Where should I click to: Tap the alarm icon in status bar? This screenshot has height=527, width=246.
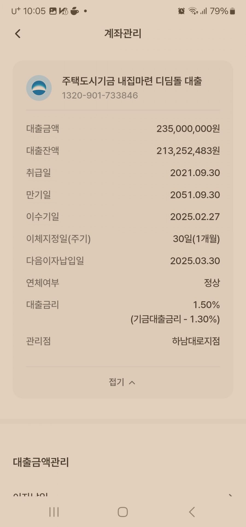pyautogui.click(x=181, y=11)
